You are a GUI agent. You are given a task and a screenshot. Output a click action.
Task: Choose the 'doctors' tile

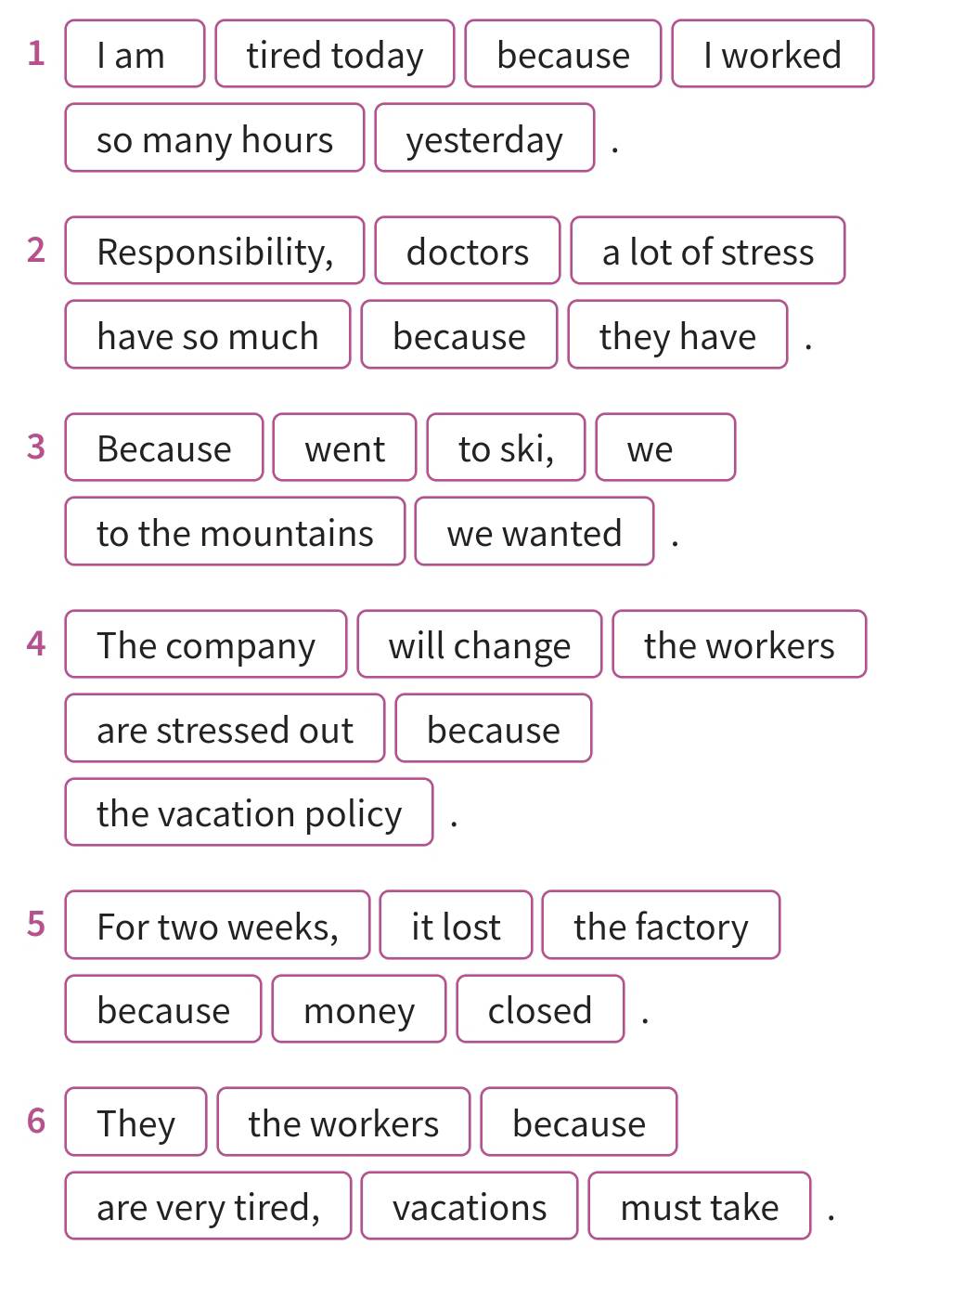(468, 251)
